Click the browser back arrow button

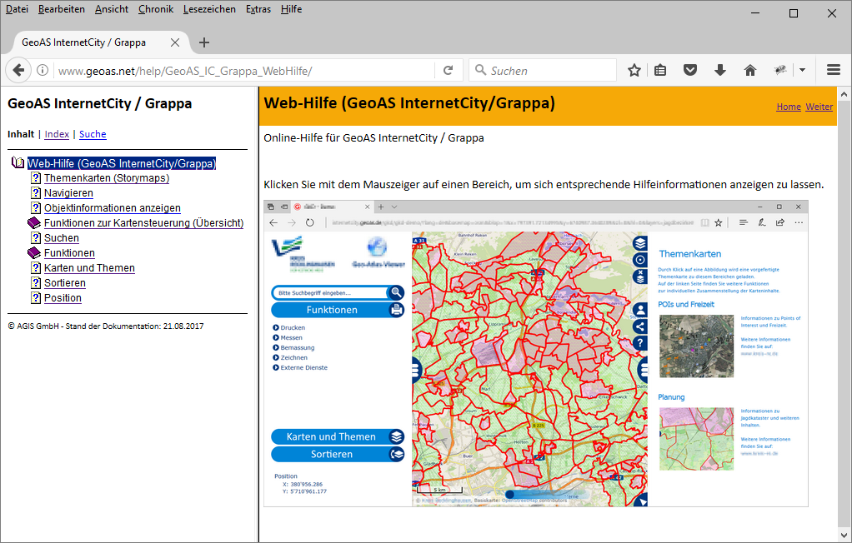click(18, 70)
